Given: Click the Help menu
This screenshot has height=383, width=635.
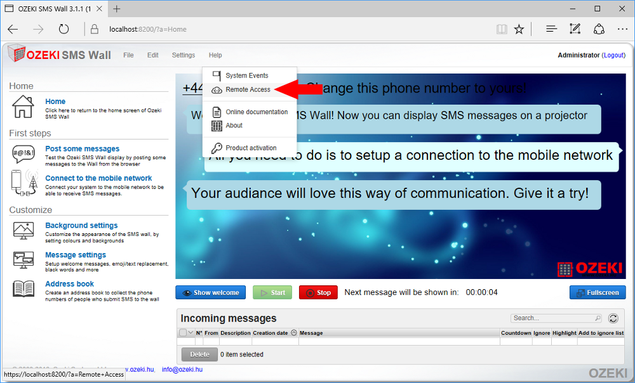Looking at the screenshot, I should (215, 55).
